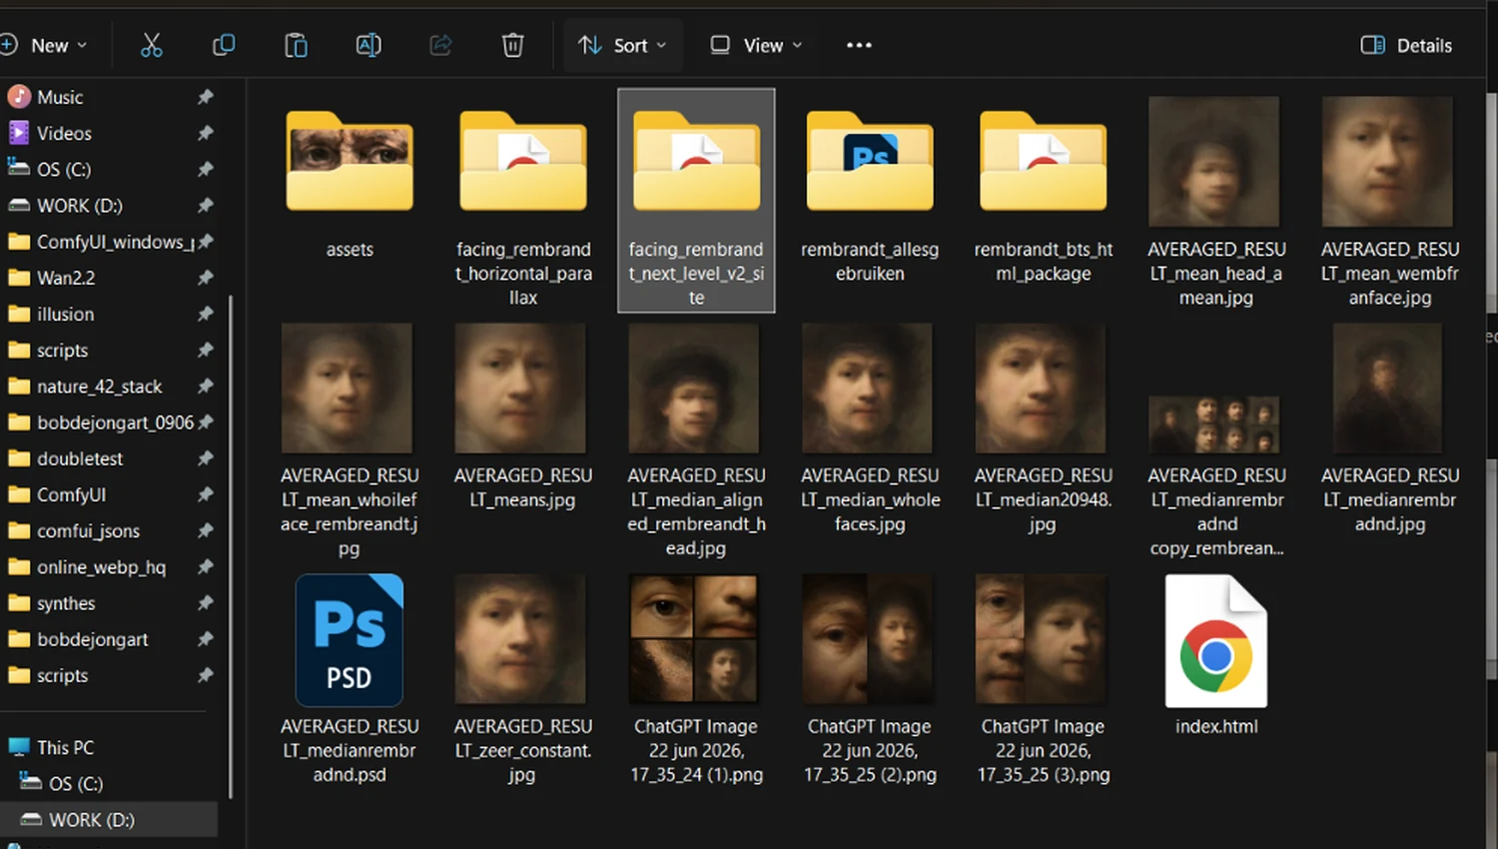Open the New item dropdown
This screenshot has width=1498, height=849.
[45, 45]
